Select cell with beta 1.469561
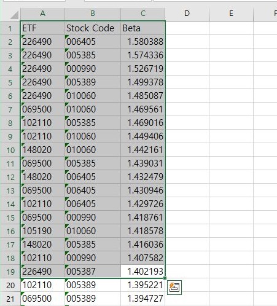Viewport: 277px width, 306px height. [x=143, y=109]
